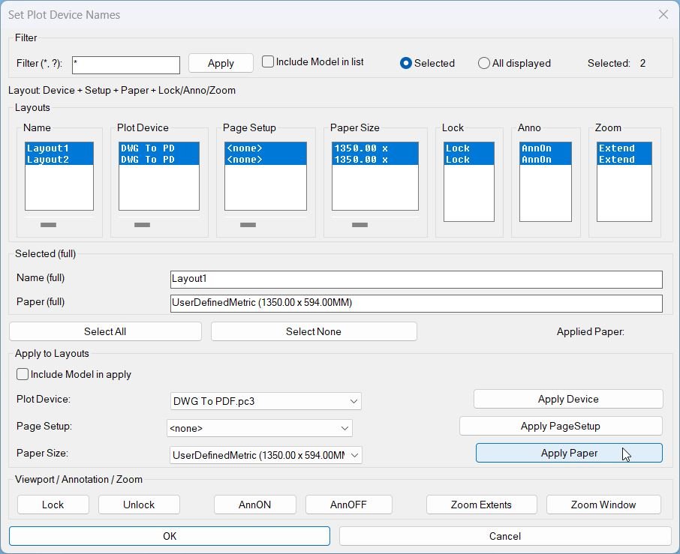Select the All displayed radio option
Screen dimensions: 680x554
click(x=484, y=64)
